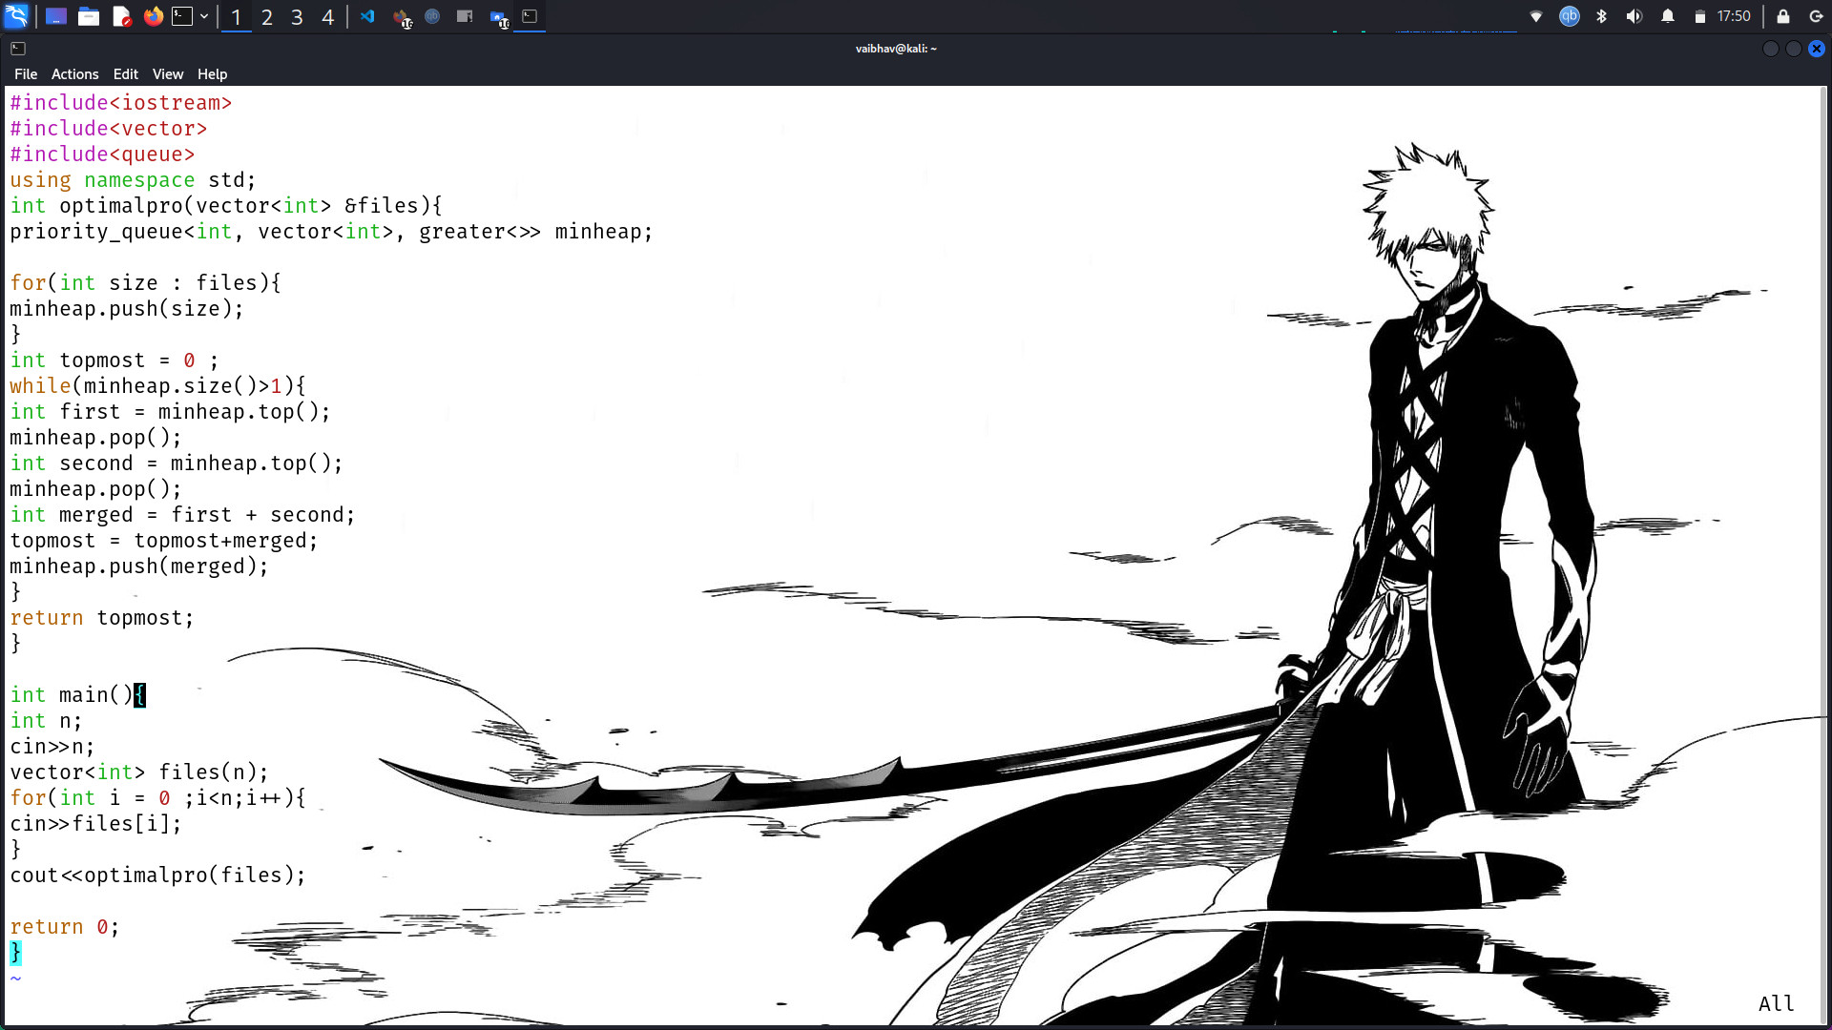Click the 'minheap.push(size);' line

coord(127,309)
